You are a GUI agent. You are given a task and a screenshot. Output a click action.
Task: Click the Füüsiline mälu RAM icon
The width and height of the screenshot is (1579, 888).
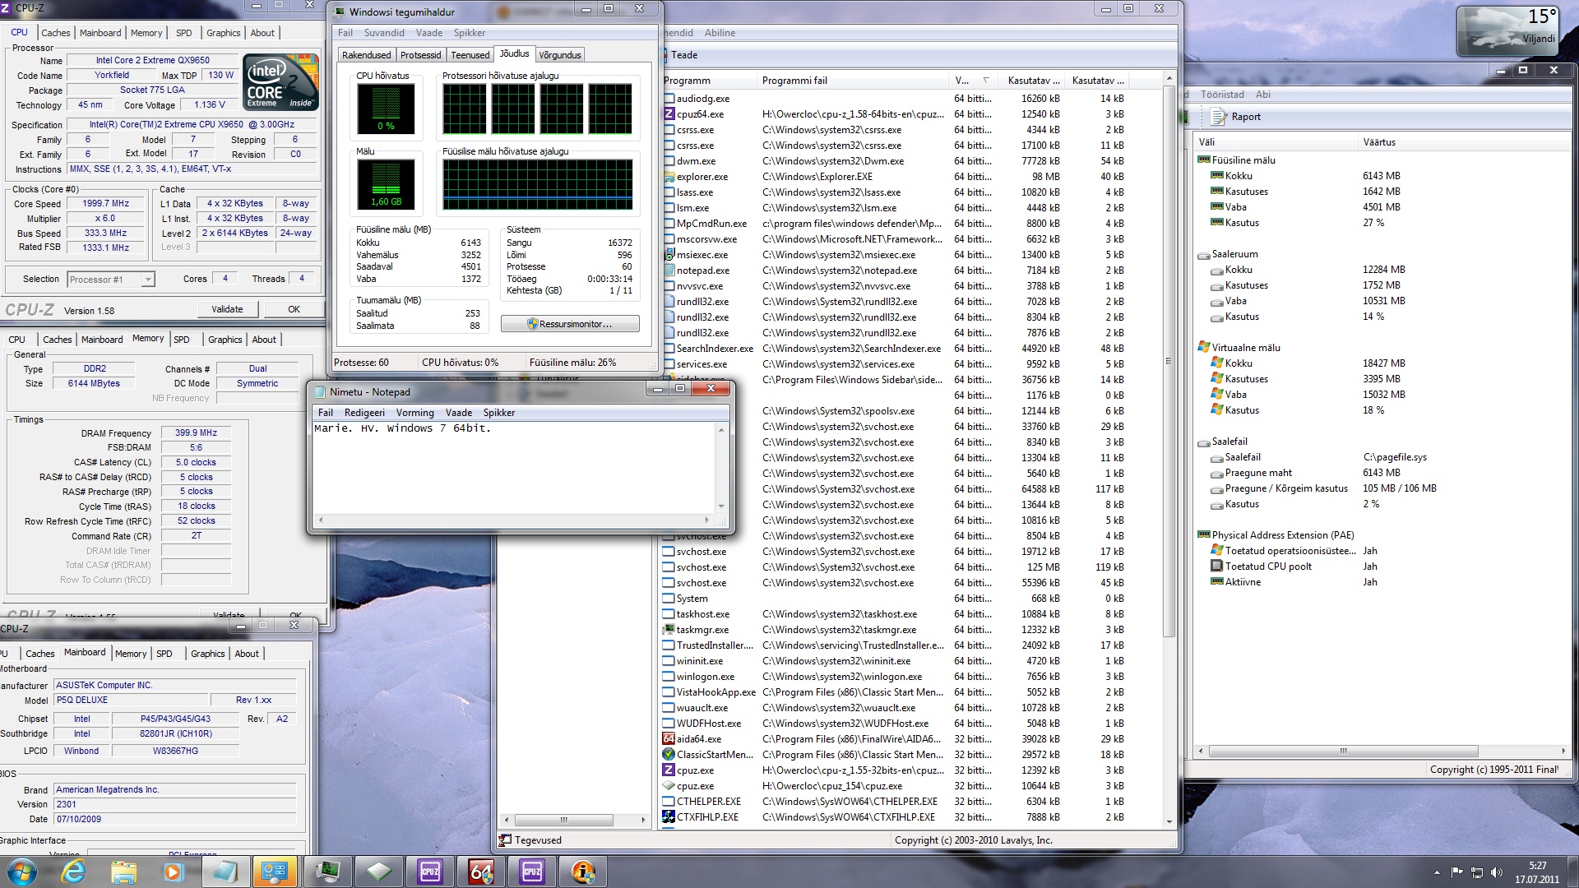coord(1204,160)
